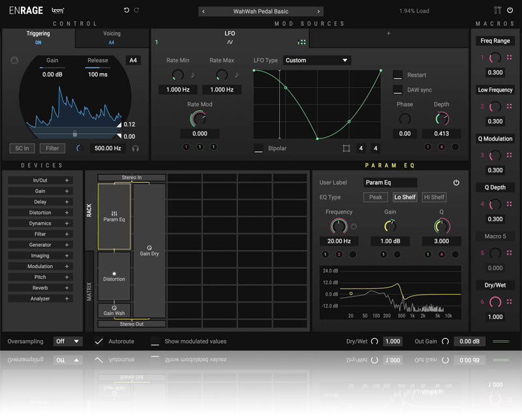Toggle the Restart checkbox
The width and height of the screenshot is (522, 416).
(397, 75)
